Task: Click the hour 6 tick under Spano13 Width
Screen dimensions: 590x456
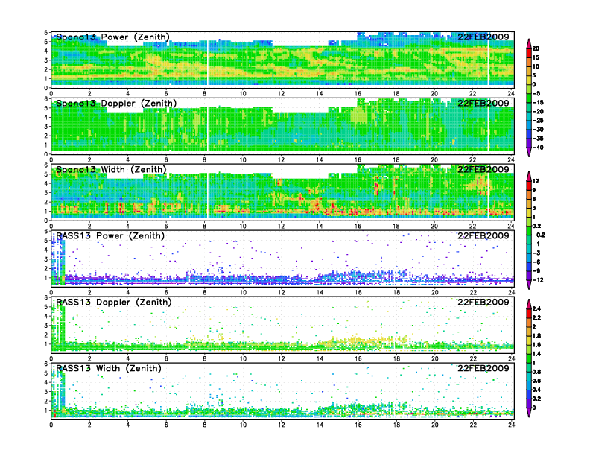Action: [166, 226]
